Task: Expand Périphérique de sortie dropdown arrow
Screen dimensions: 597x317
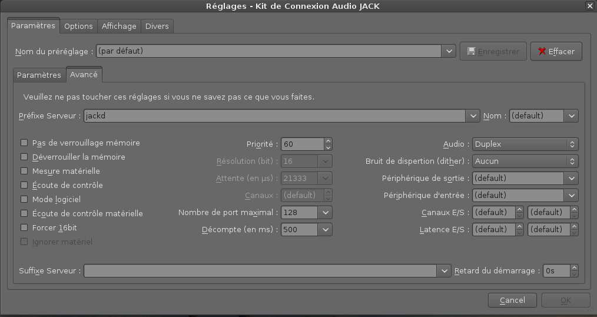Action: 571,179
